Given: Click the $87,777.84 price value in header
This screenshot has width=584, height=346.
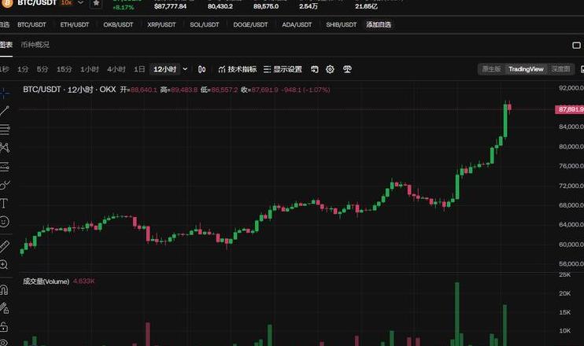Looking at the screenshot, I should tap(170, 6).
